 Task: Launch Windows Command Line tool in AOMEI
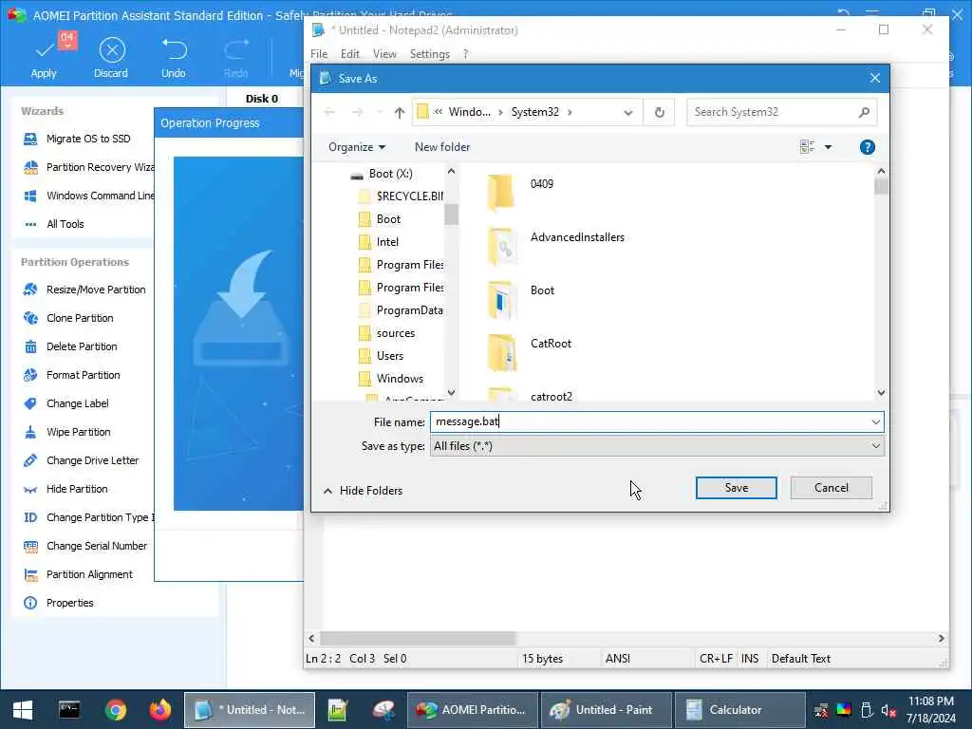tap(88, 196)
